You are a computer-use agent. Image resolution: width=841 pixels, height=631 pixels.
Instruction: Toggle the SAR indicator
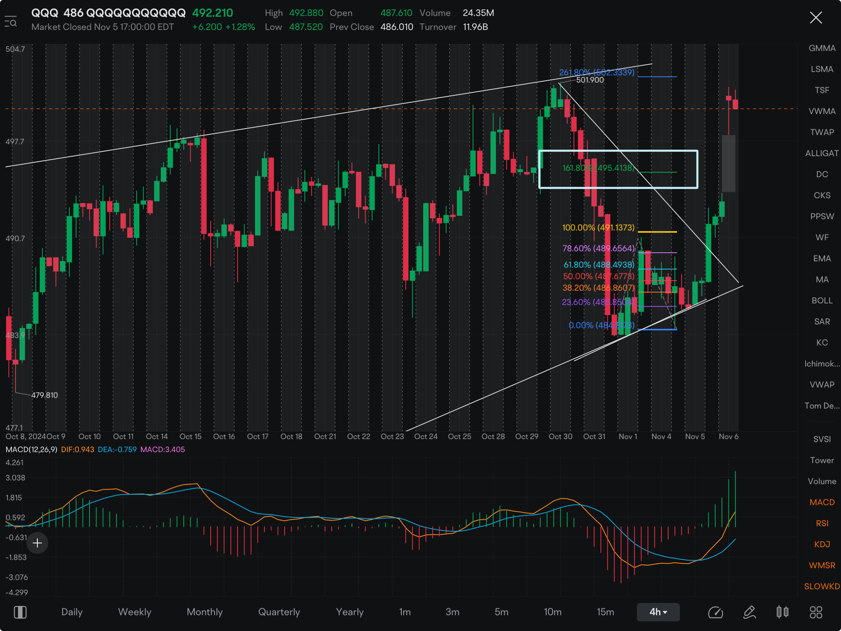[822, 322]
